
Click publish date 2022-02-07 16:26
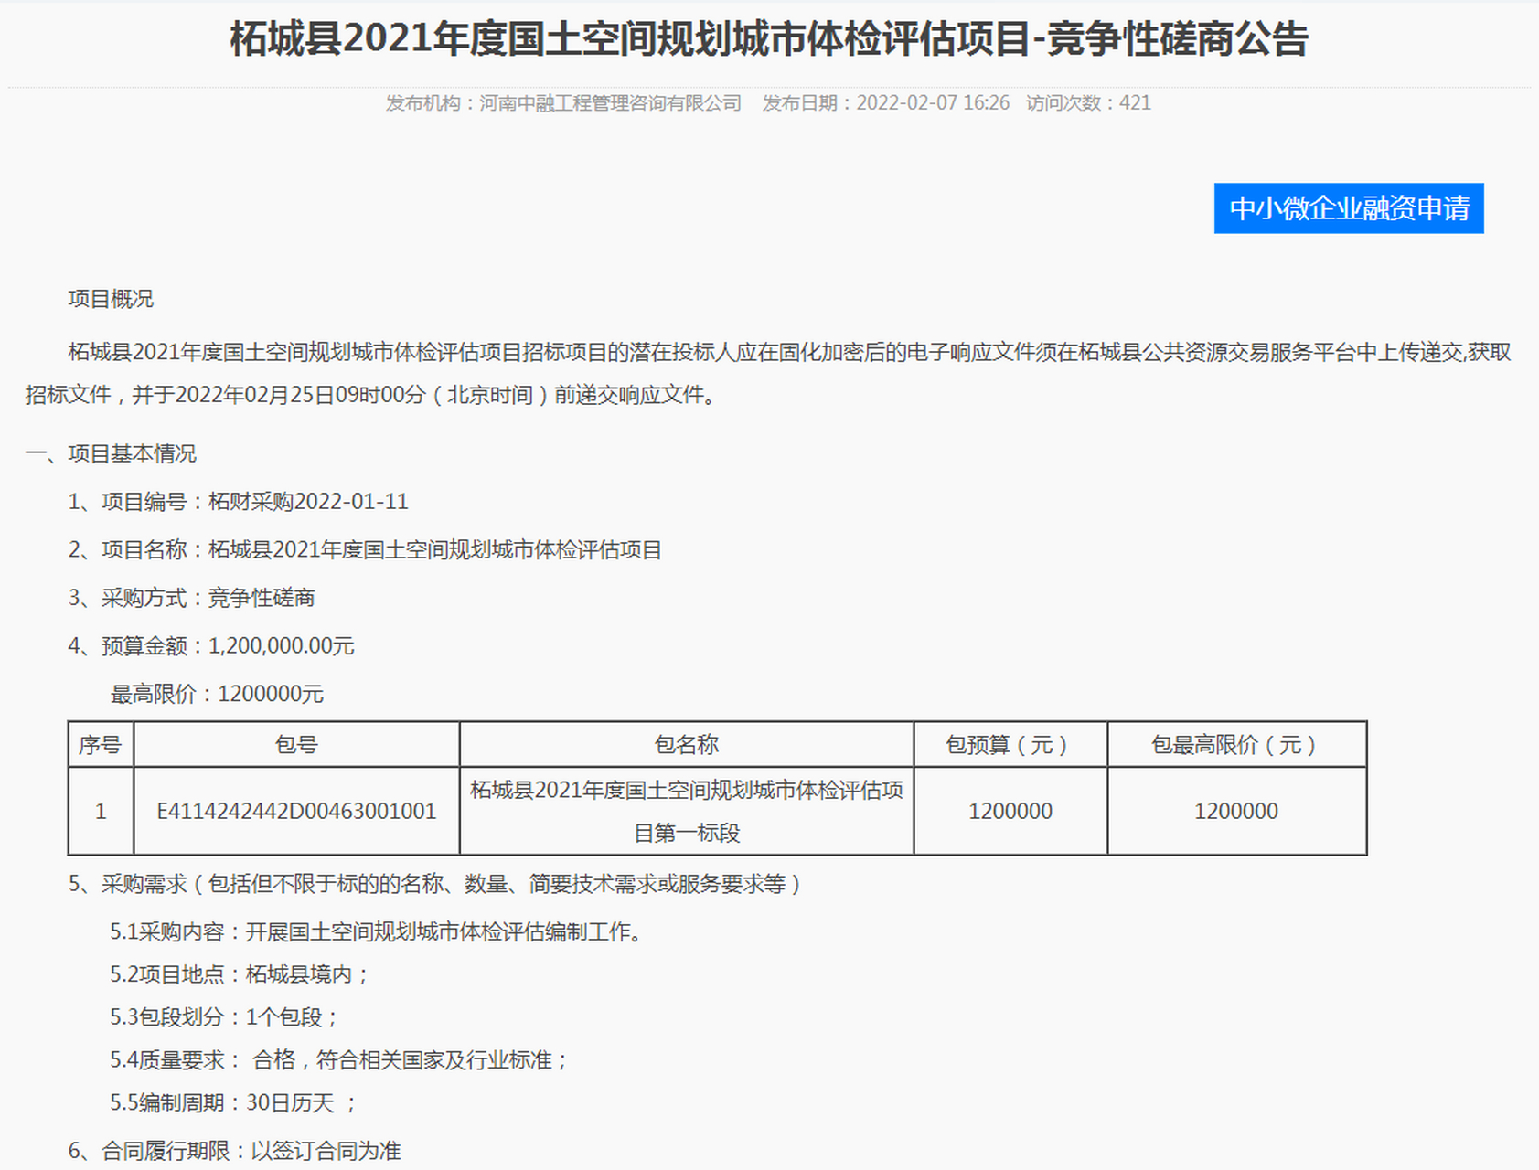click(933, 103)
